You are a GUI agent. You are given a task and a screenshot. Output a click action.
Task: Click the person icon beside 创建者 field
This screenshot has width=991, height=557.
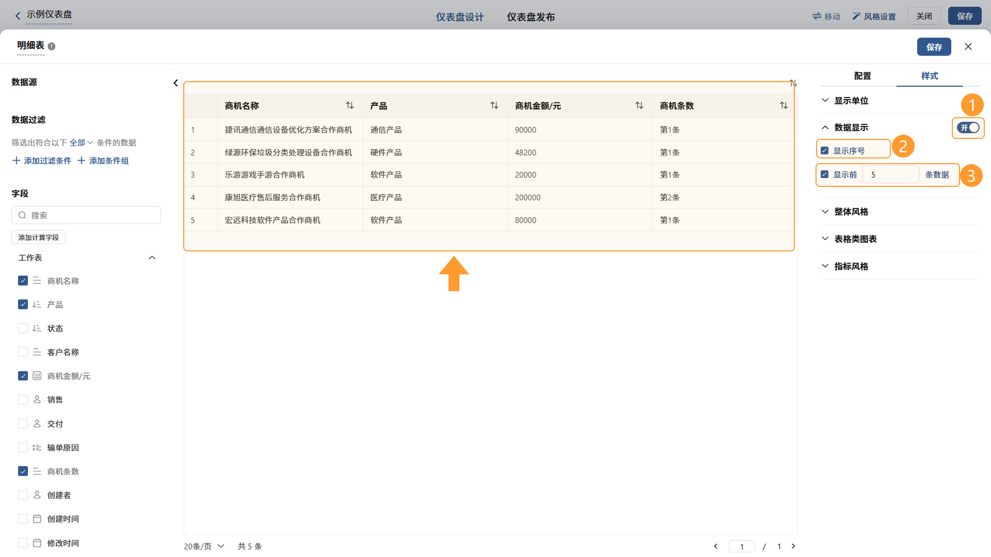tap(37, 495)
